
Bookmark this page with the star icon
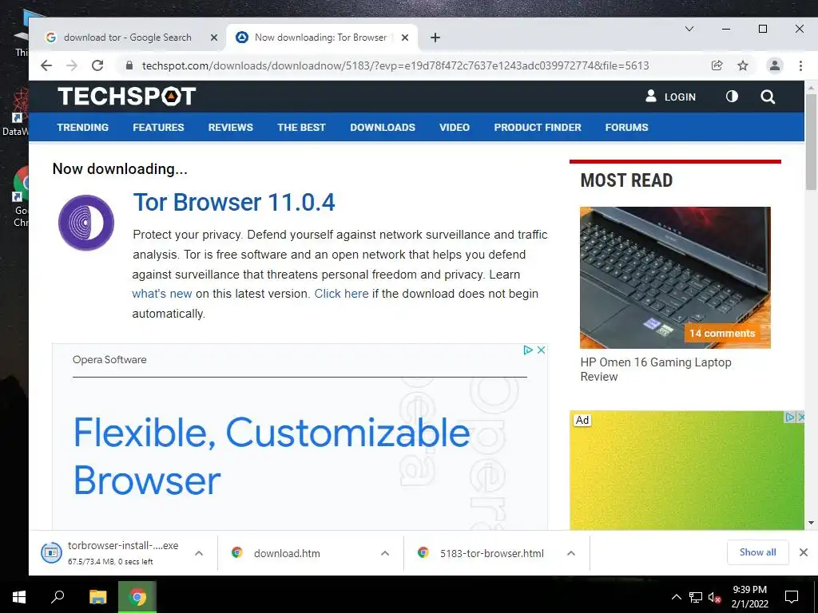coord(743,65)
